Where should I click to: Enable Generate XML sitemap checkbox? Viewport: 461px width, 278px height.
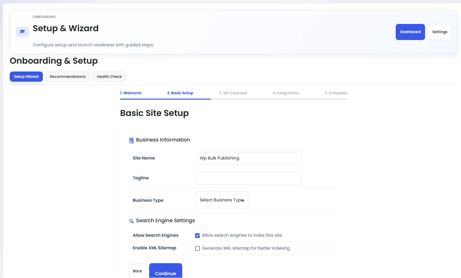pyautogui.click(x=197, y=248)
